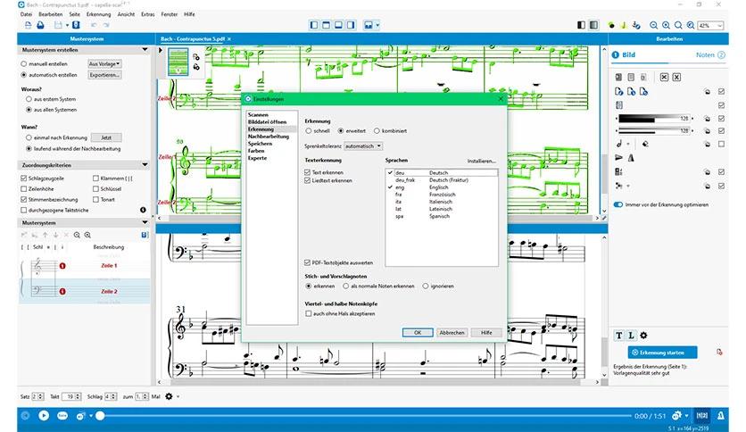Click the T text recognition icon
Viewport: 746px width, 432px height.
tap(619, 336)
